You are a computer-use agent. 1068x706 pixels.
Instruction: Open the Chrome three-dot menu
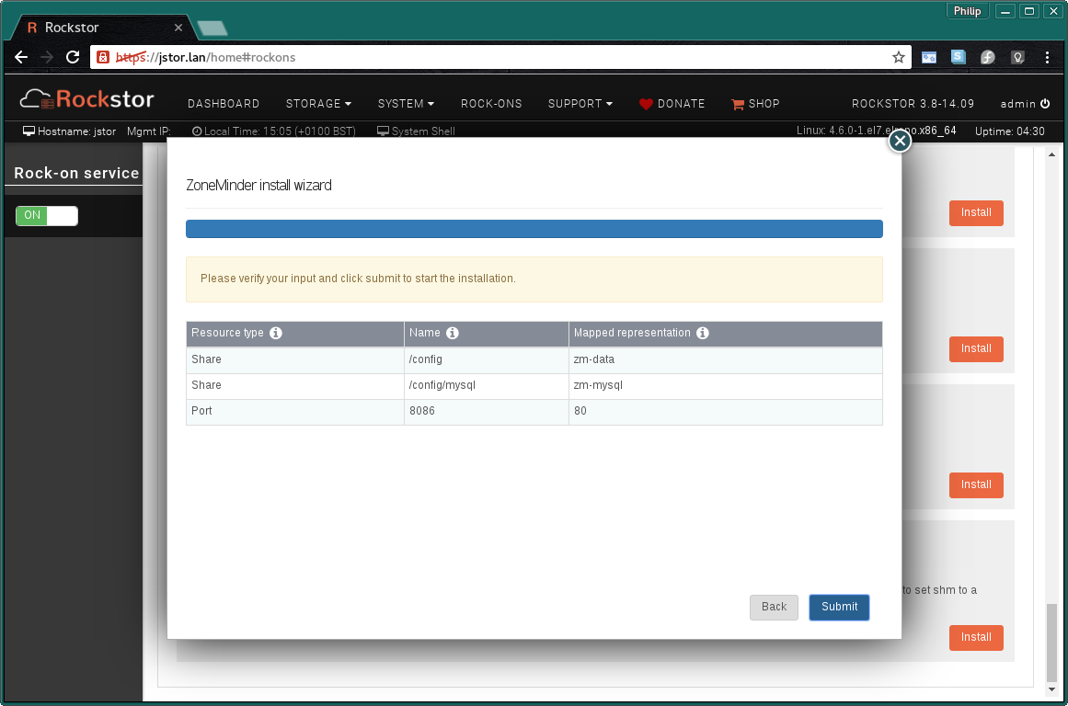(1047, 57)
